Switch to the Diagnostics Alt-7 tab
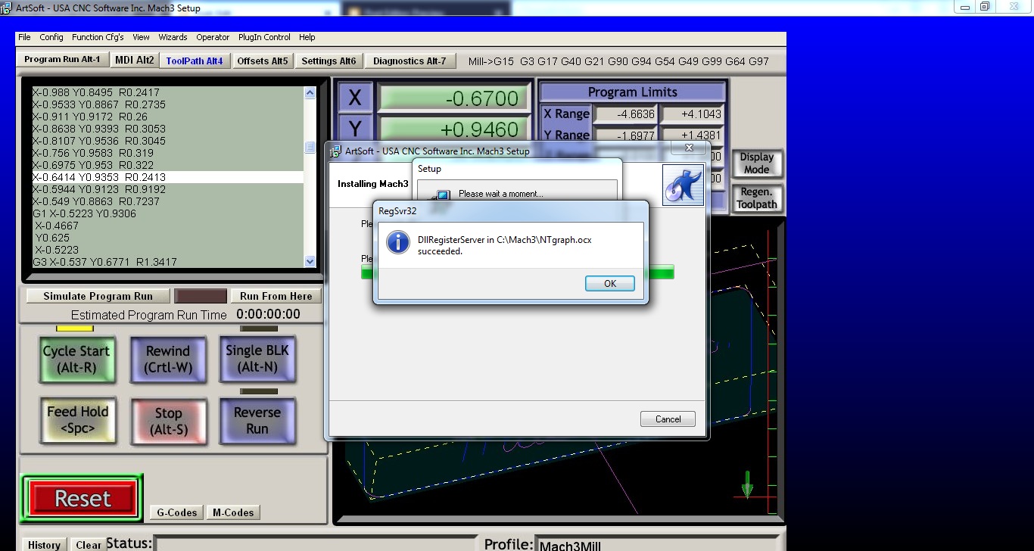The image size is (1034, 551). [x=410, y=60]
